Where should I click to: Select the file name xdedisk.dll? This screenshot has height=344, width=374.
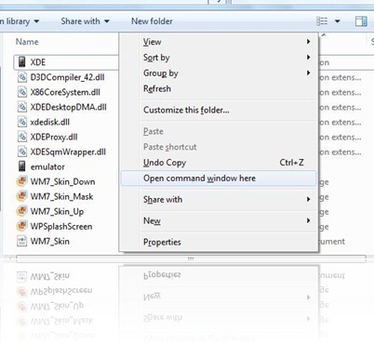pos(50,122)
